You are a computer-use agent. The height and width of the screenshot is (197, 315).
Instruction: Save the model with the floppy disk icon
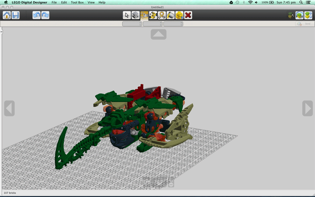pos(15,15)
